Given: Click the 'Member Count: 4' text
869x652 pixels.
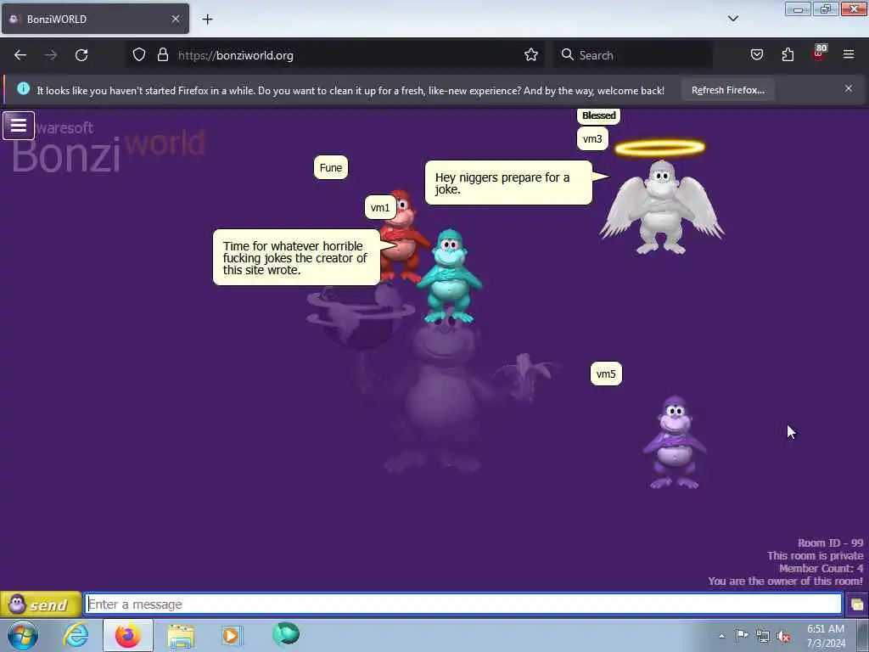Looking at the screenshot, I should click(x=821, y=568).
